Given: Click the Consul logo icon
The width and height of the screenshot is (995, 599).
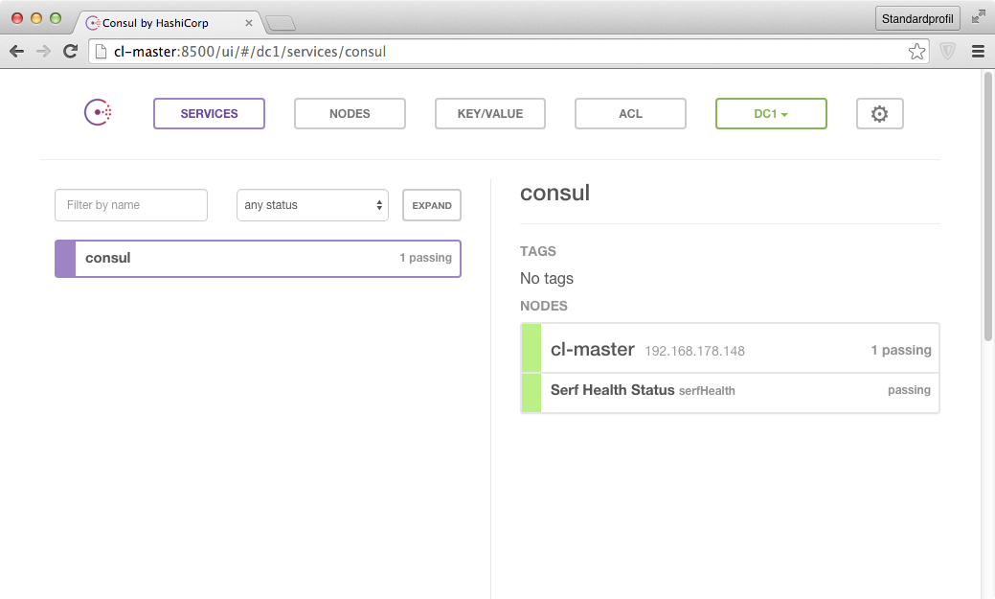Looking at the screenshot, I should point(99,113).
